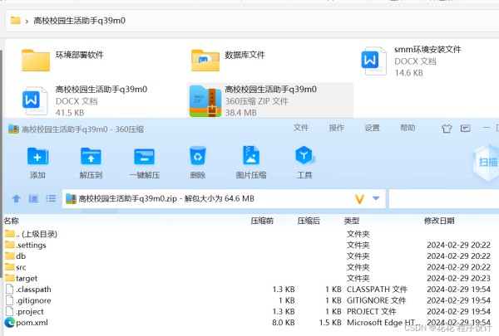This screenshot has width=499, height=336.
Task: Click the 扫描 (scan) hexagon button
Action: [487, 163]
